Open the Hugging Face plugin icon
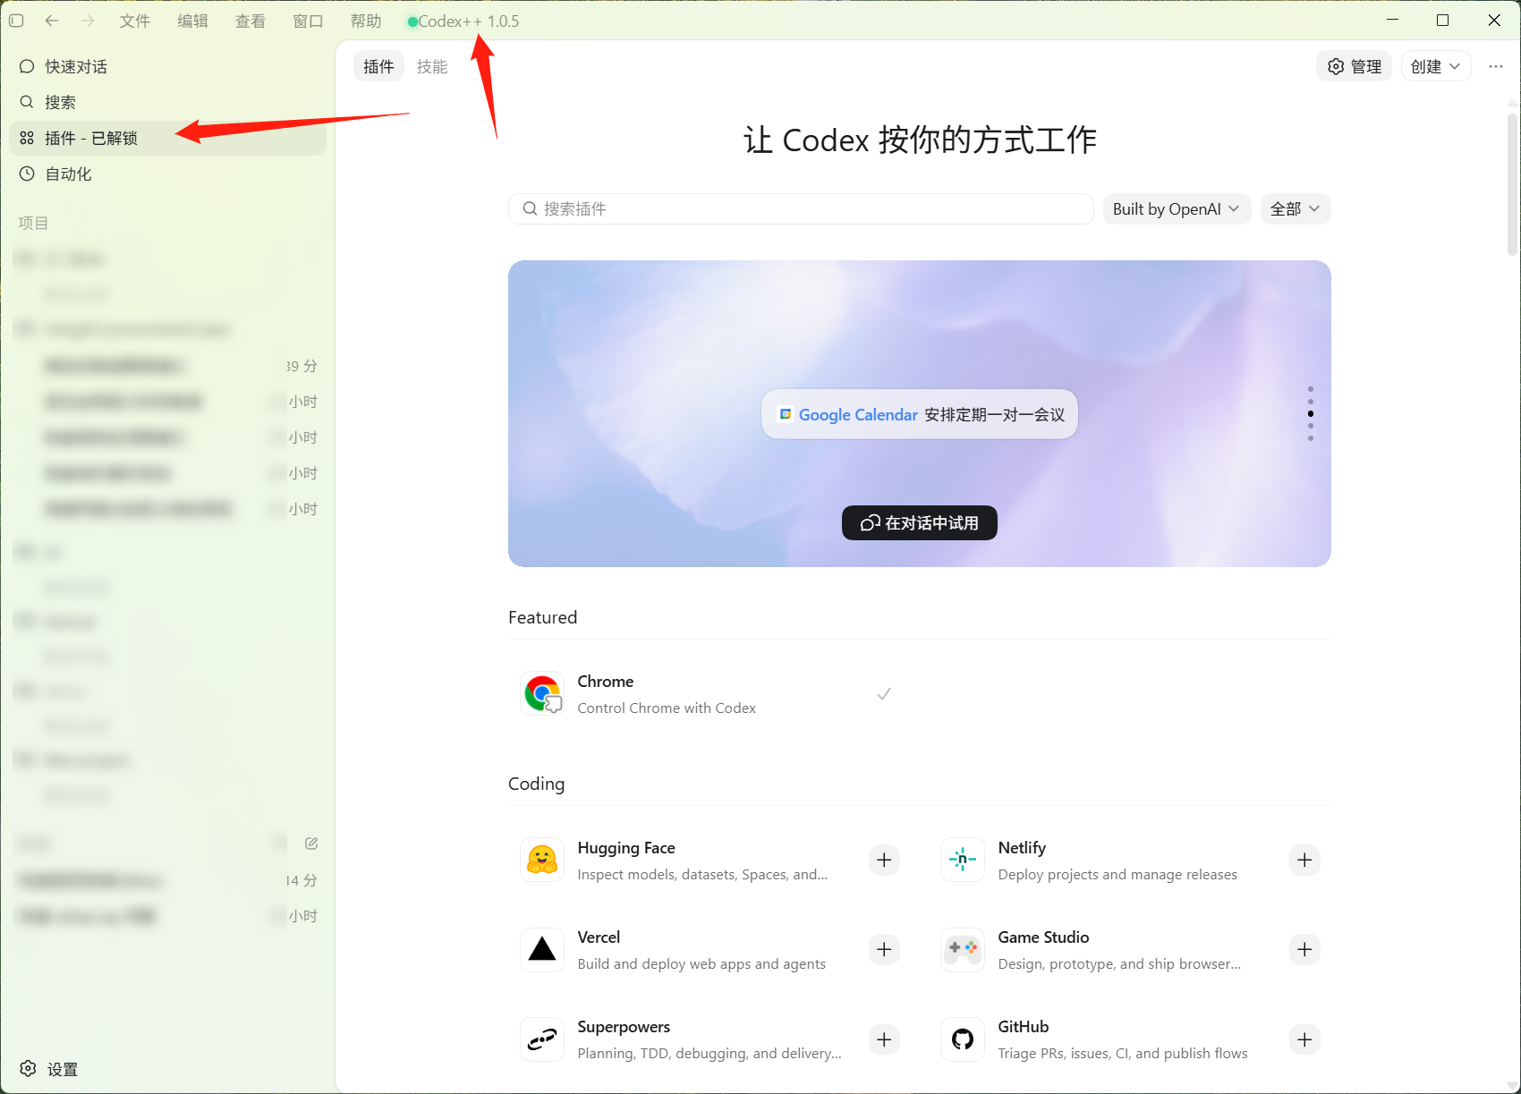This screenshot has width=1521, height=1094. pyautogui.click(x=542, y=860)
